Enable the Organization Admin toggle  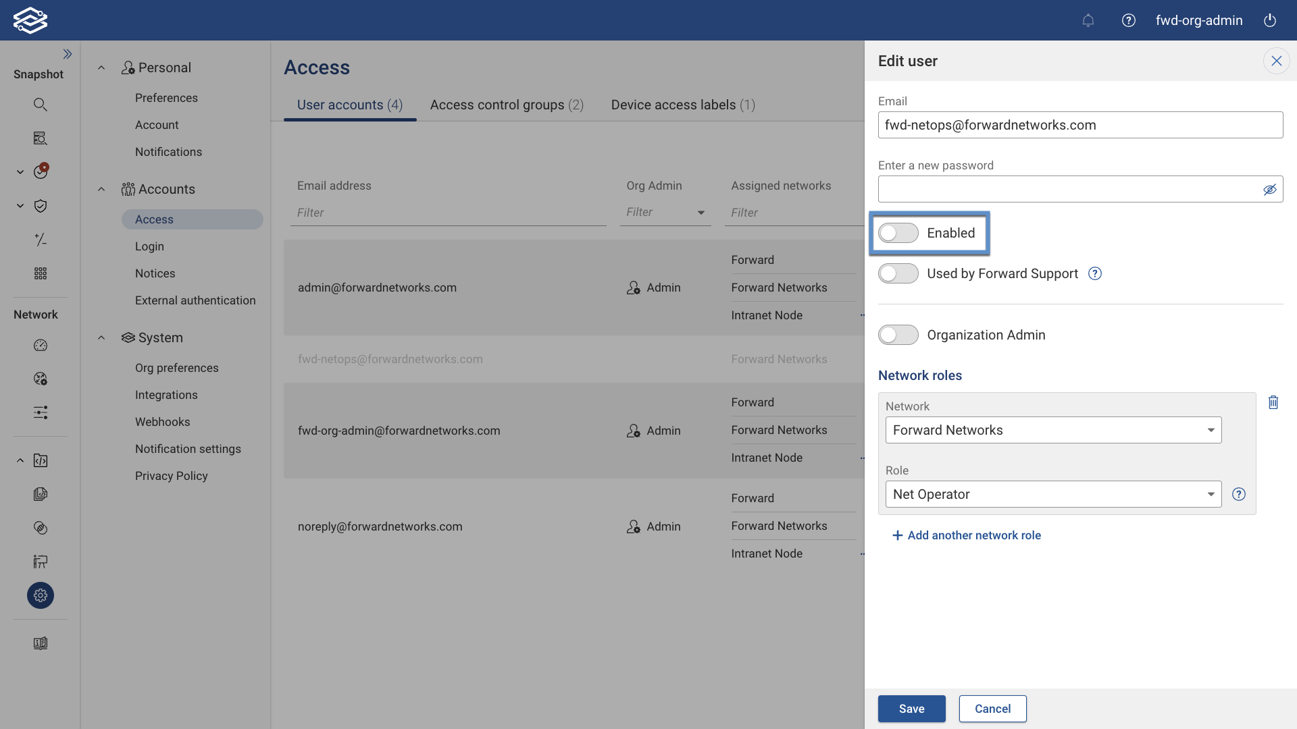point(898,335)
